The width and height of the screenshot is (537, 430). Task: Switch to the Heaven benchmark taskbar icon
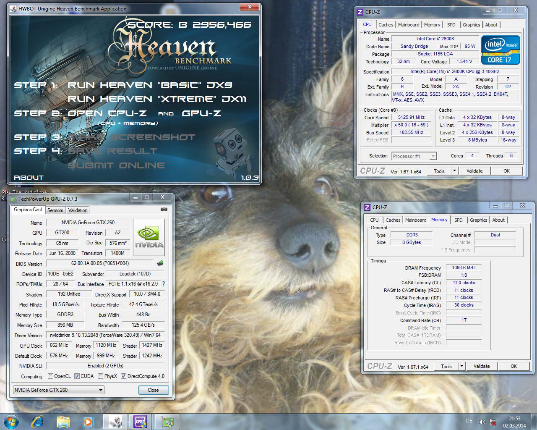[115, 422]
